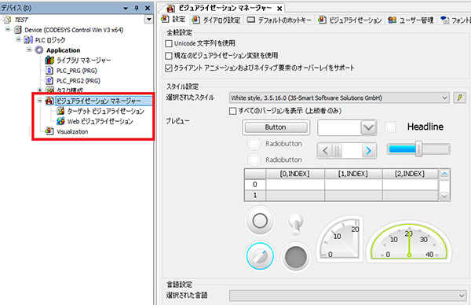Viewport: 471px width, 305px height.
Task: Open the ユーザー管理 tab
Action: 411,20
